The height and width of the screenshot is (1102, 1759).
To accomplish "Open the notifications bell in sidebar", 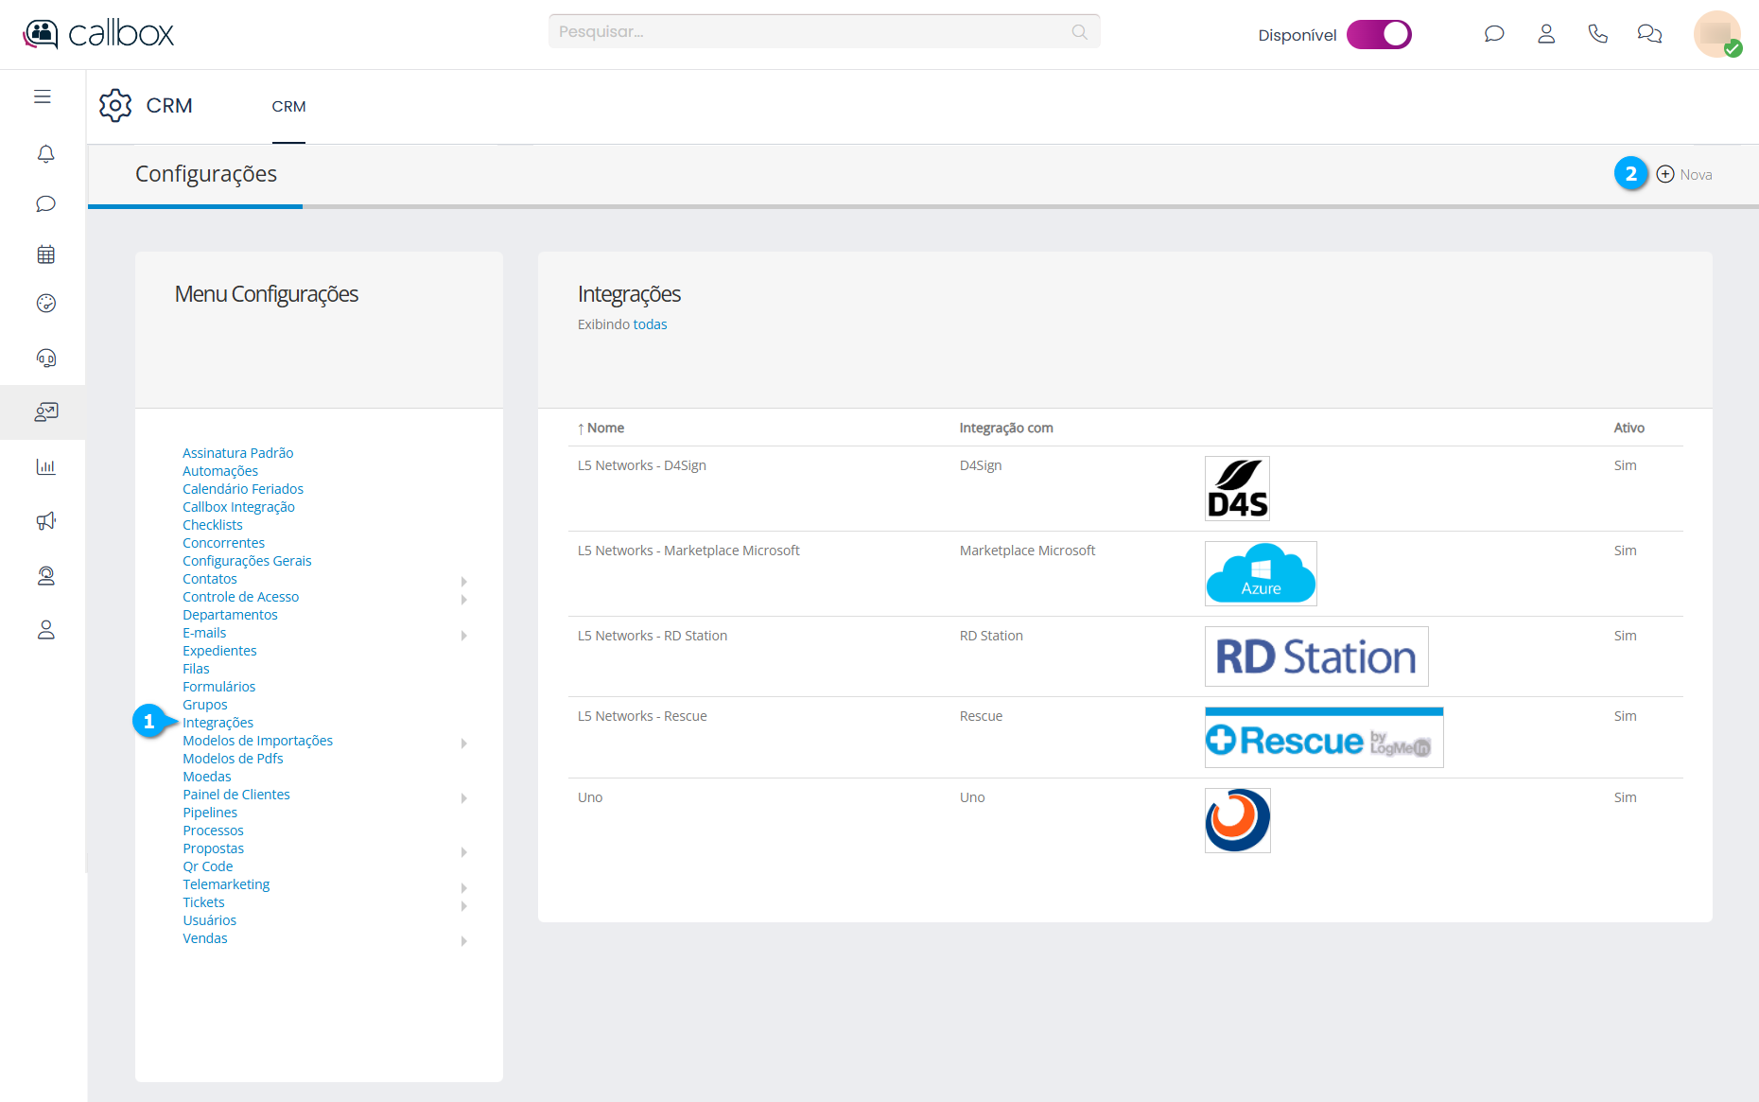I will [x=45, y=154].
